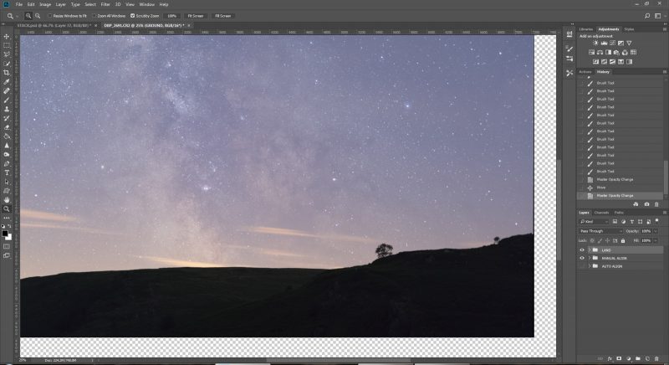Expand the AUTO ALIGN group
Viewport: 669px width, 365px height.
click(x=590, y=266)
